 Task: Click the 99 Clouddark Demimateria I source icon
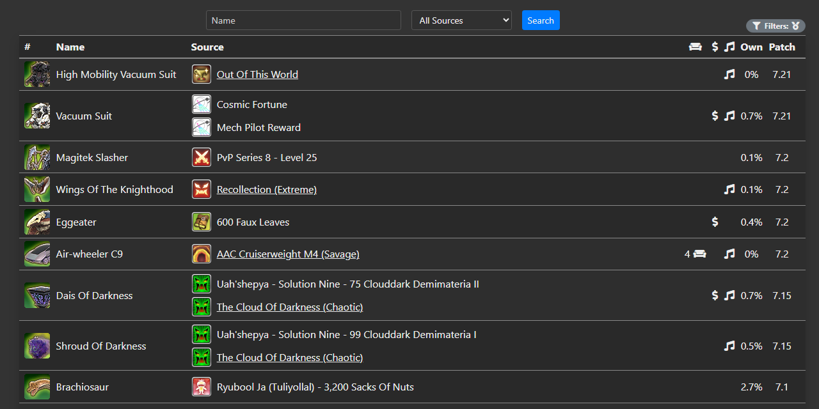pyautogui.click(x=202, y=334)
